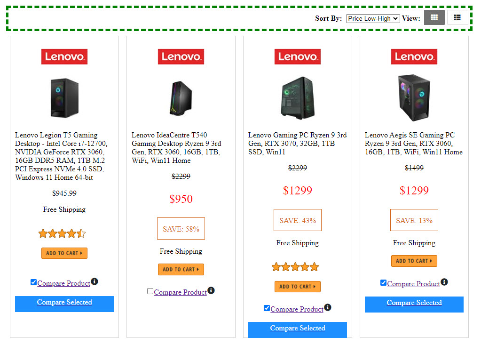Click five-star rating on RTX 3070 PC
Viewport: 481px width, 361px height.
pyautogui.click(x=295, y=267)
